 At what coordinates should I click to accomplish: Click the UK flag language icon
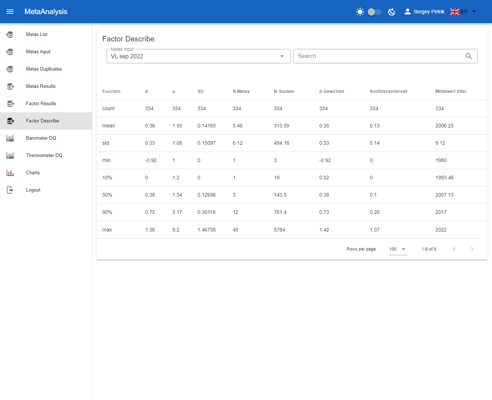click(455, 12)
